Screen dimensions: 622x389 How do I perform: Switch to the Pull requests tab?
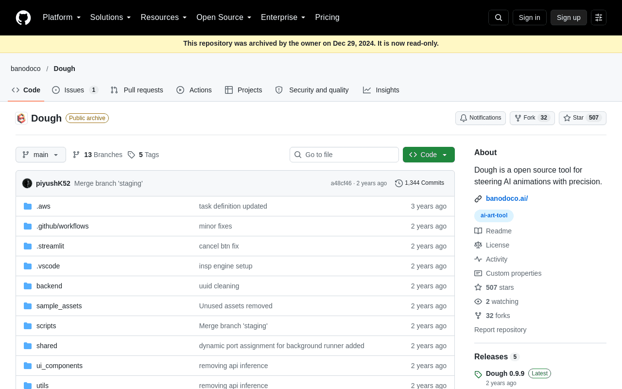137,90
